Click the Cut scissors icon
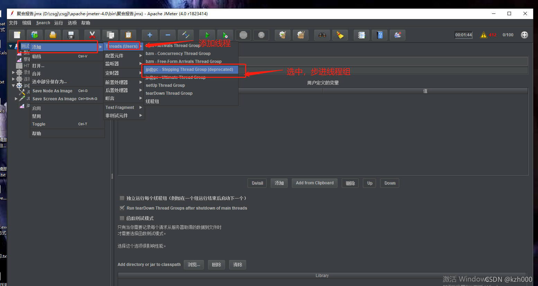538x286 pixels. point(92,35)
